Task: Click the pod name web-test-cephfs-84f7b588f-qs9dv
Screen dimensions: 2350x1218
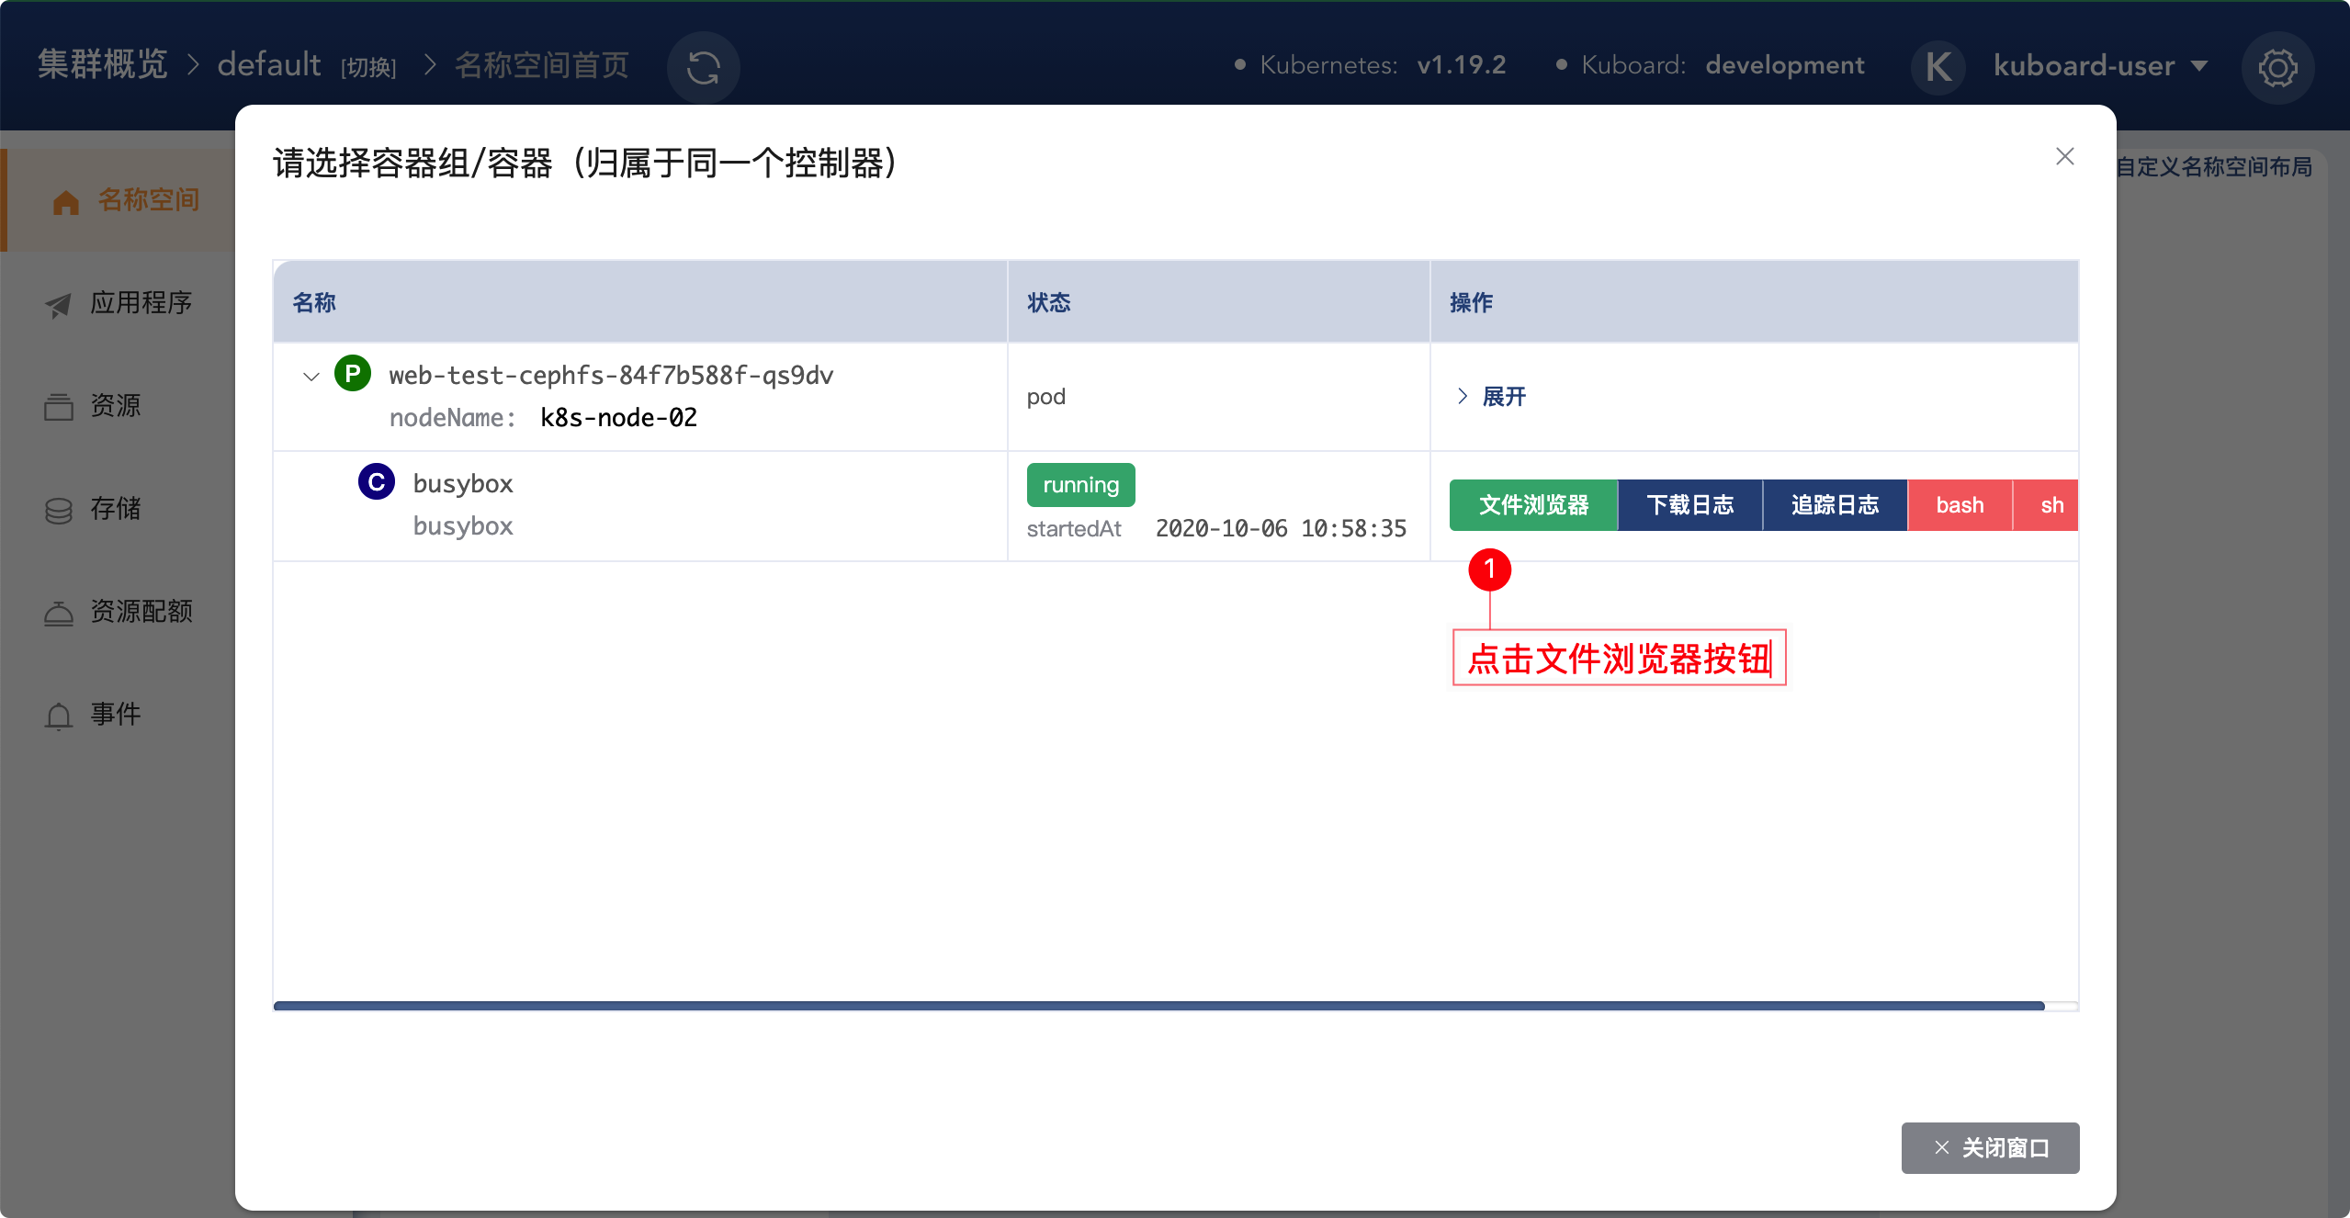Action: click(611, 376)
